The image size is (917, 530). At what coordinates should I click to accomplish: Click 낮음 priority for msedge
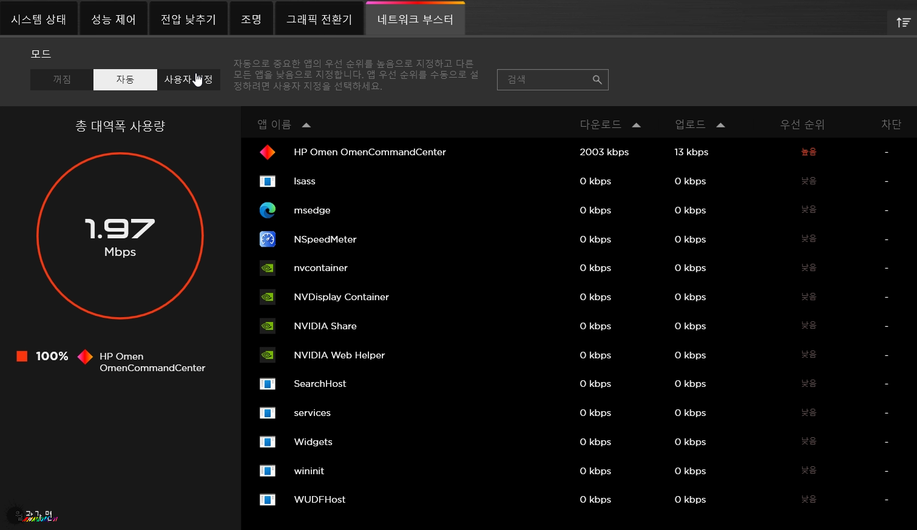(x=808, y=210)
